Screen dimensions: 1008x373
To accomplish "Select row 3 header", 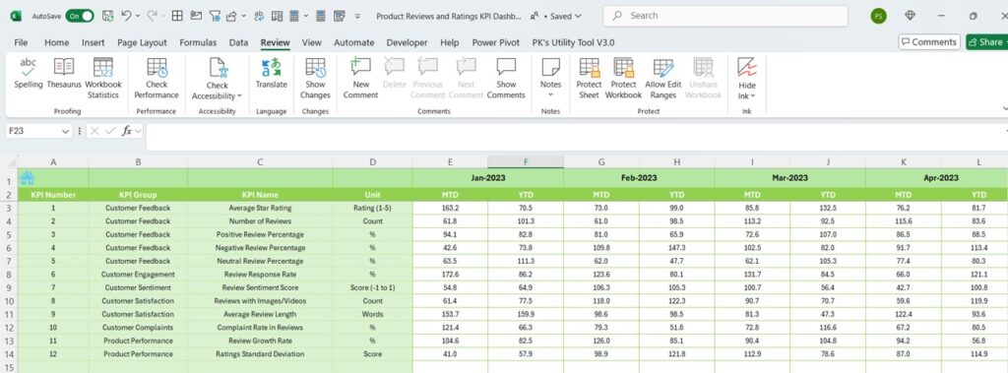I will point(9,208).
